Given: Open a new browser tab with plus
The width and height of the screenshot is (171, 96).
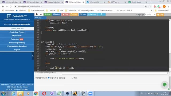Looking at the screenshot, I should pyautogui.click(x=151, y=2).
